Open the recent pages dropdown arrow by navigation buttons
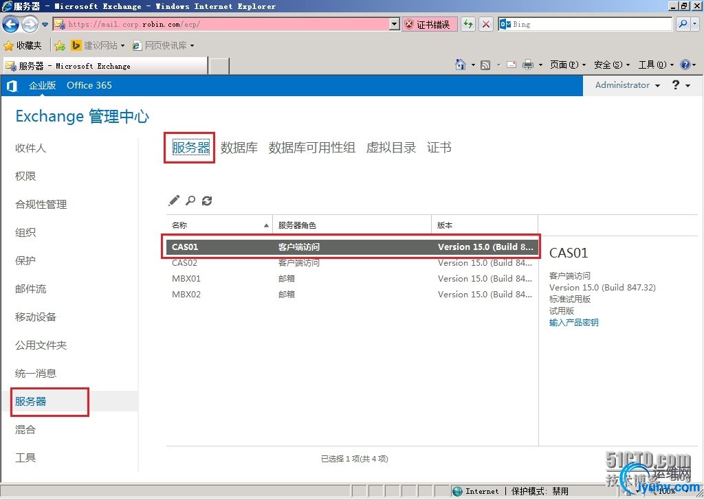Viewport: 704px width, 500px height. pos(45,25)
